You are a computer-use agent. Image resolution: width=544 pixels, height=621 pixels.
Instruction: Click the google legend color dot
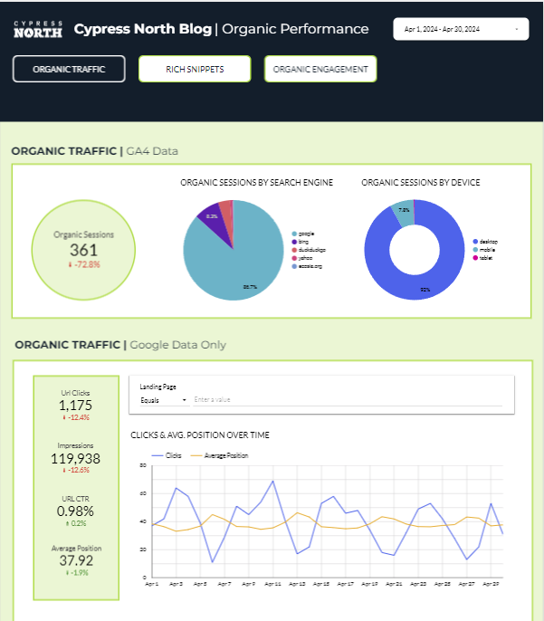point(294,234)
